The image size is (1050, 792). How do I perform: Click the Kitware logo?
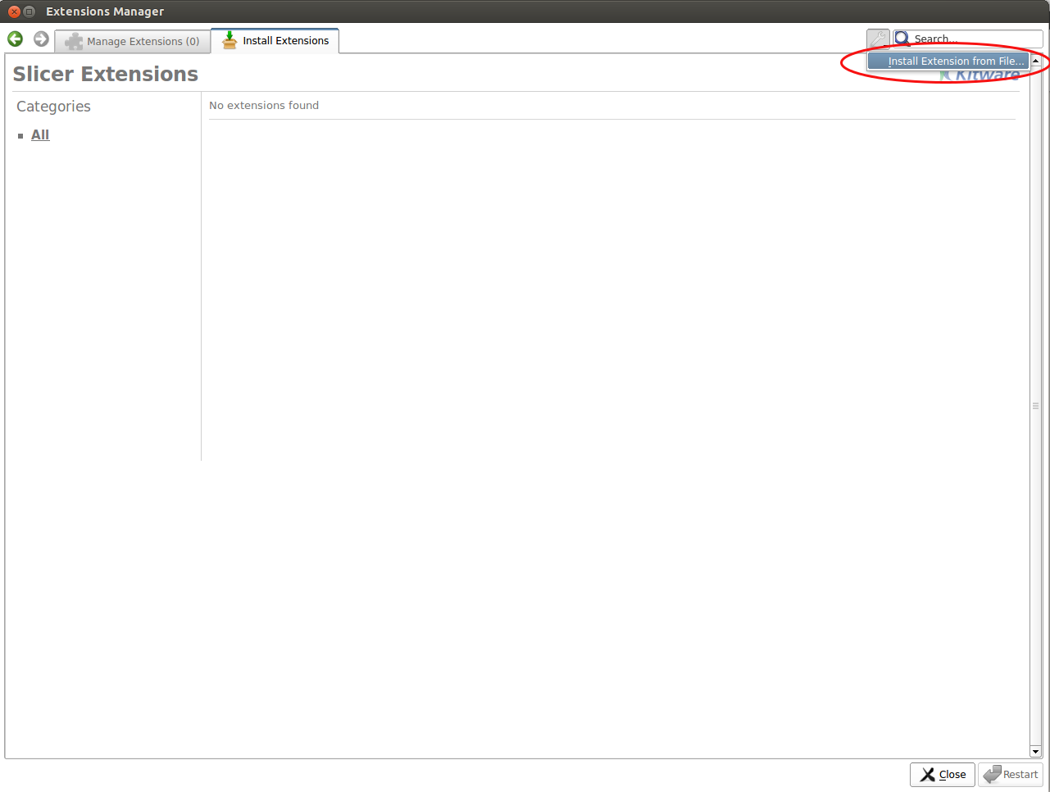[984, 76]
